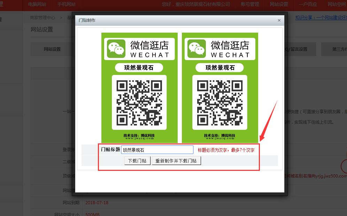
Task: Click the 门贴标题 text input field
Action: pos(157,150)
